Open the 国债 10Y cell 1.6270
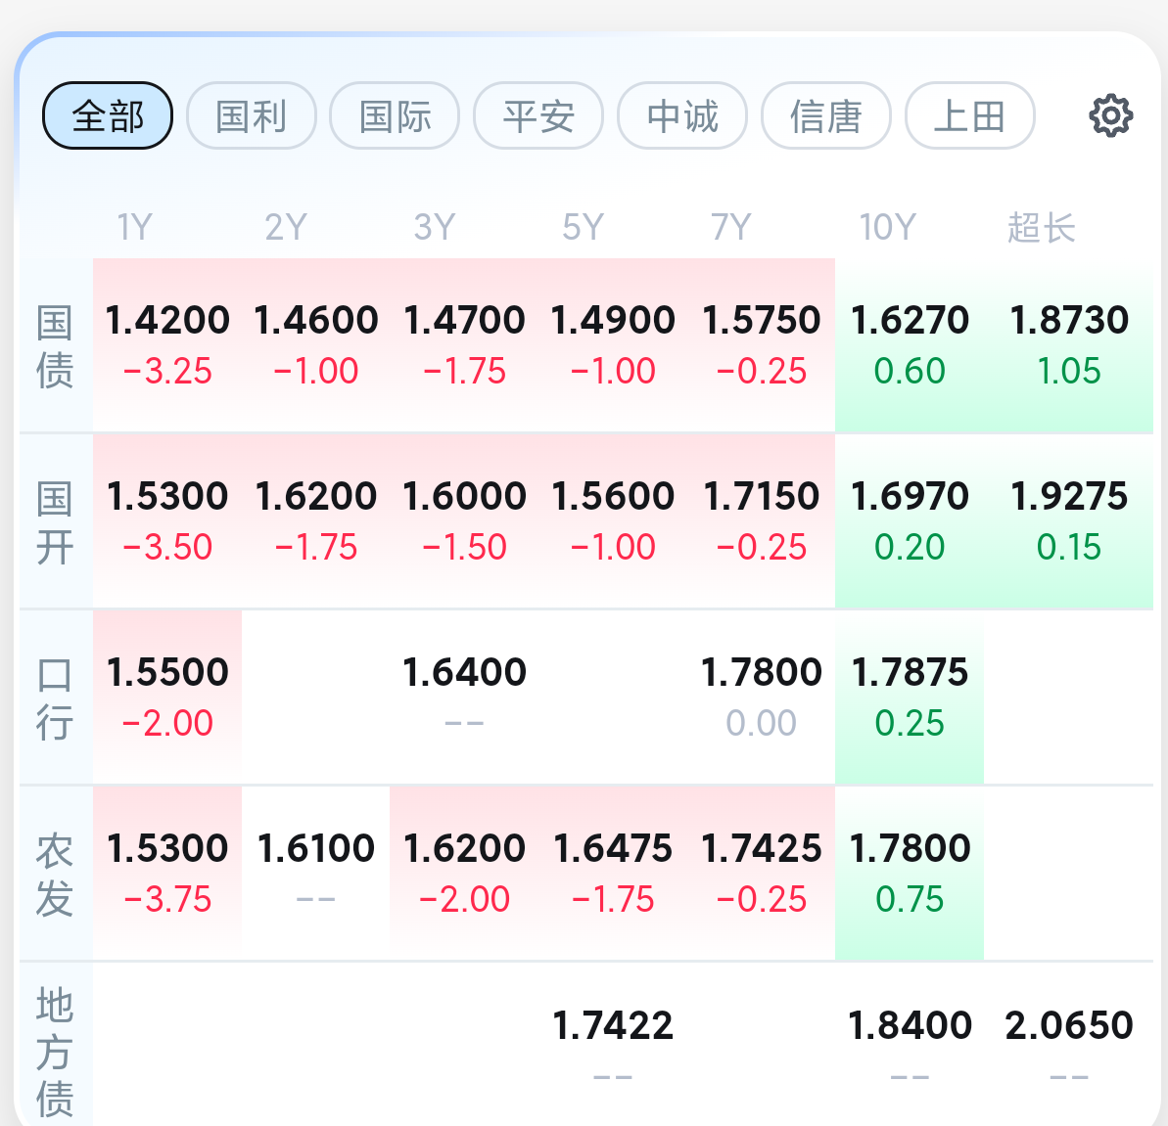 (x=910, y=346)
